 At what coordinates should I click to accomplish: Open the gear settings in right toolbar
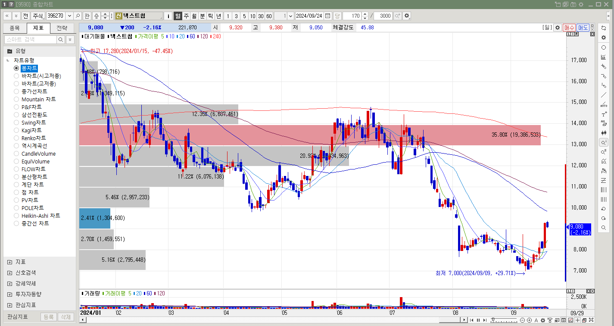click(604, 38)
